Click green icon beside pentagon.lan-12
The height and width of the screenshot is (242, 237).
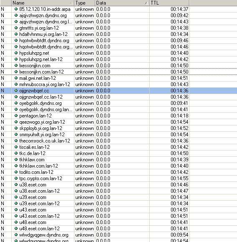pos(16,116)
